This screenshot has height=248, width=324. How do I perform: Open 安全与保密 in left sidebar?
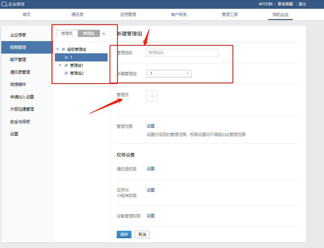20,122
